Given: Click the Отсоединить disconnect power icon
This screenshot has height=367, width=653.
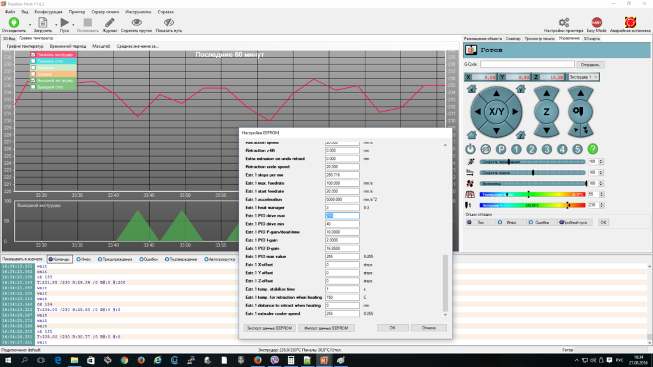Looking at the screenshot, I should (x=14, y=22).
